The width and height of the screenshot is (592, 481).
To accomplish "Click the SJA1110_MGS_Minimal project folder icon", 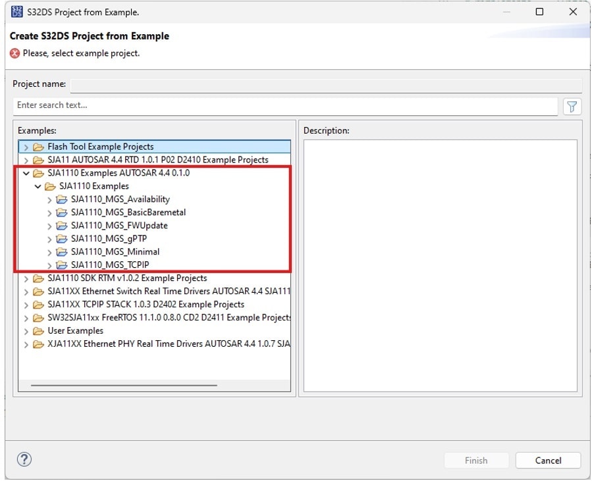I will tap(62, 252).
